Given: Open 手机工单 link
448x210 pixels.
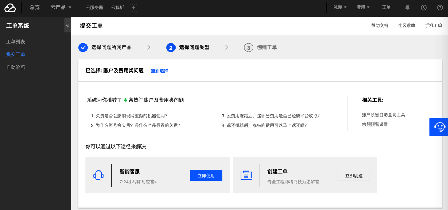Looking at the screenshot, I should tap(433, 26).
